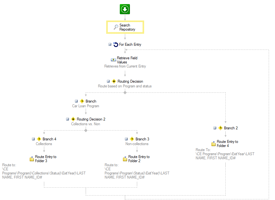Click the 'Non-collections' description under Branch 3
Viewport: 275px width, 200px height.
click(x=137, y=144)
